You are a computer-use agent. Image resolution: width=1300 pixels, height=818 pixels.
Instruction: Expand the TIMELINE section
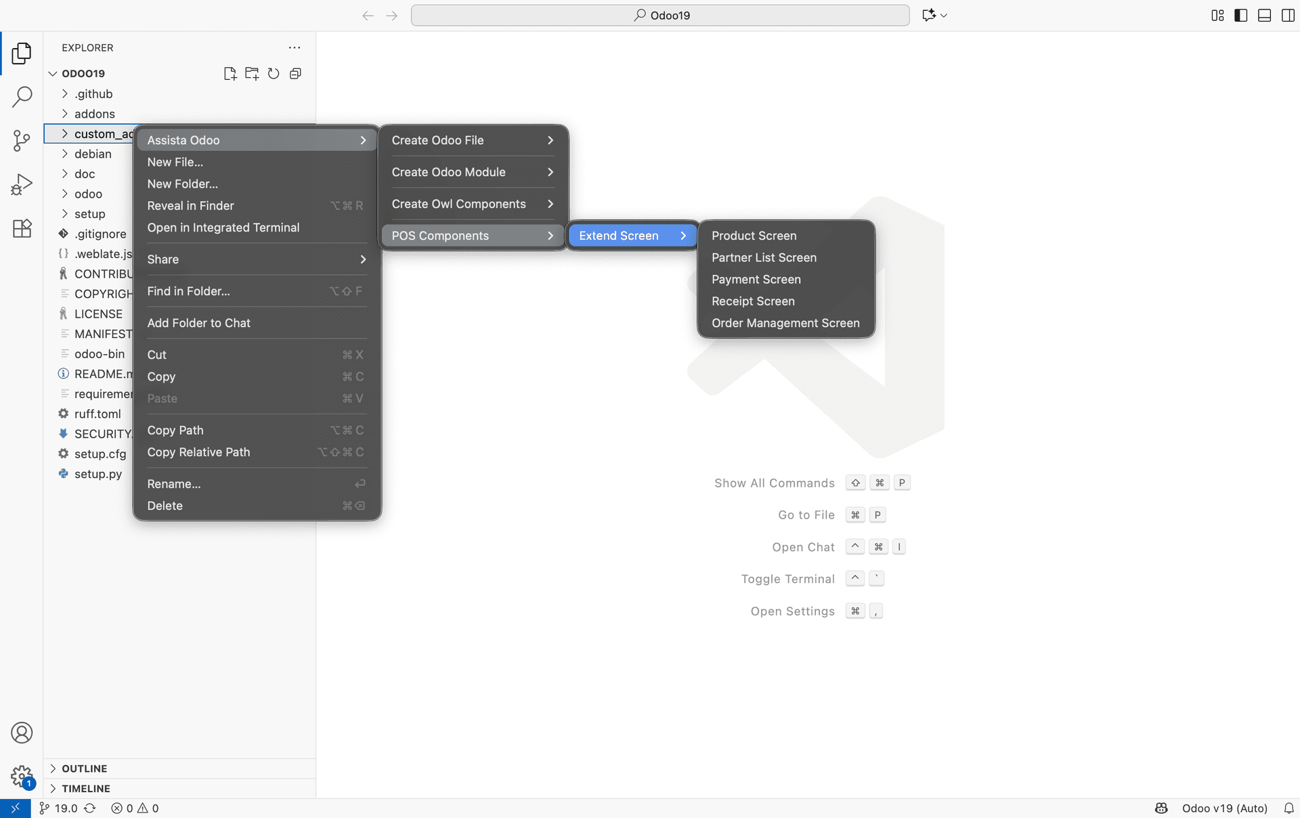85,788
